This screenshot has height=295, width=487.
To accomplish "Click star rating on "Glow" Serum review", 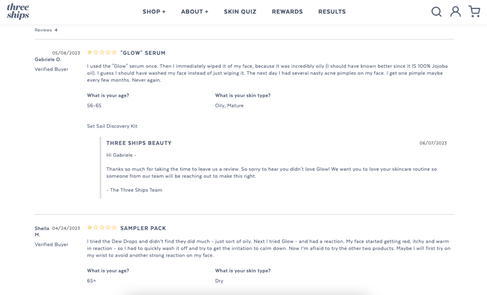I will tap(102, 53).
